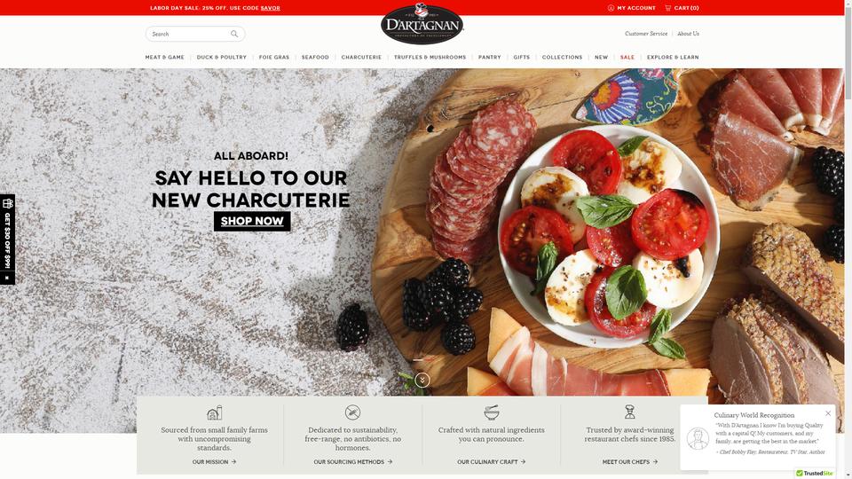Click the mortar bowl icon for culinary craft
Viewport: 852px width, 479px height.
tap(491, 412)
